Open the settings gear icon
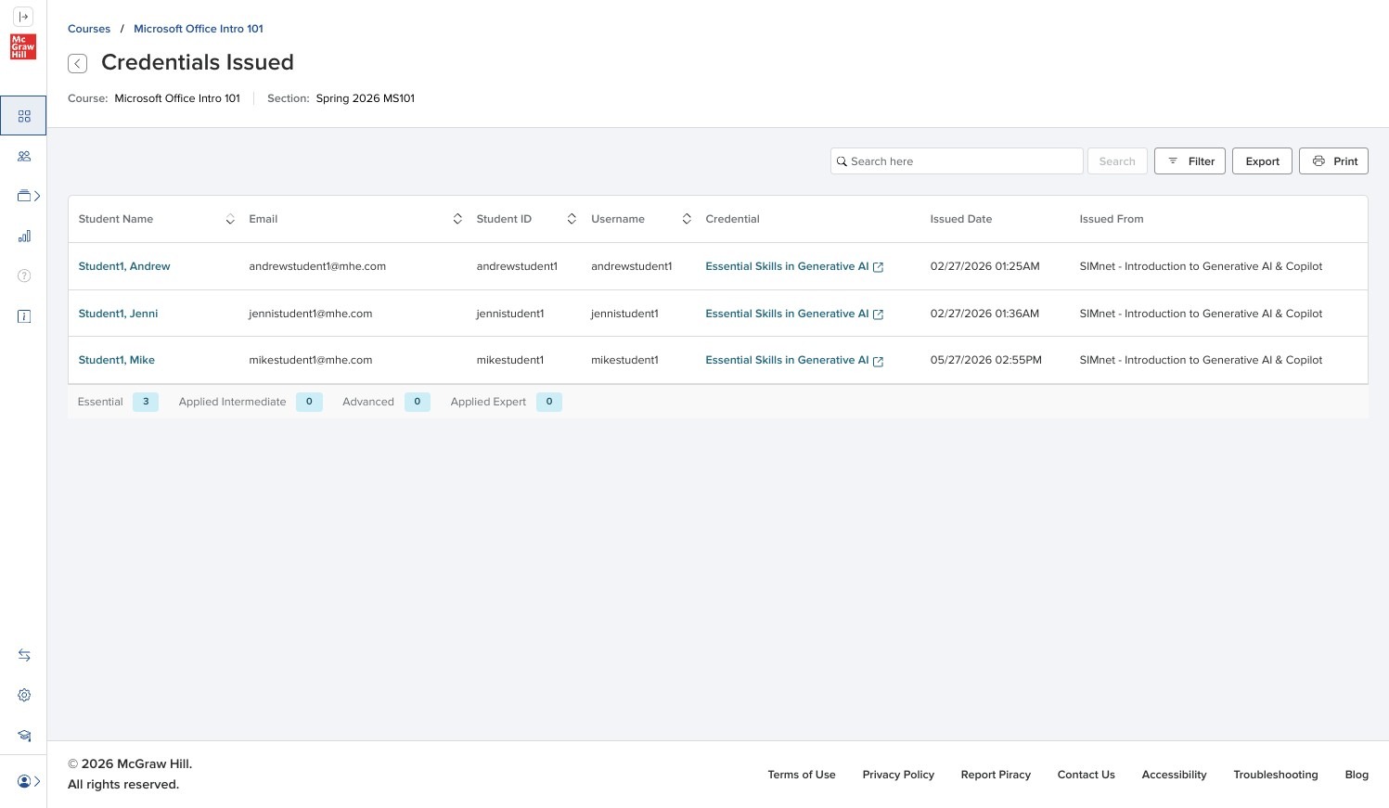This screenshot has height=808, width=1389. point(24,695)
